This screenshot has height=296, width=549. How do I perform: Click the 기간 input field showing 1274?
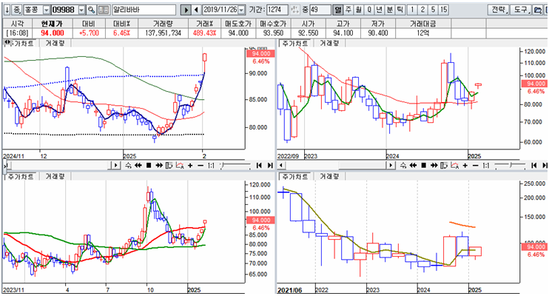[x=277, y=10]
